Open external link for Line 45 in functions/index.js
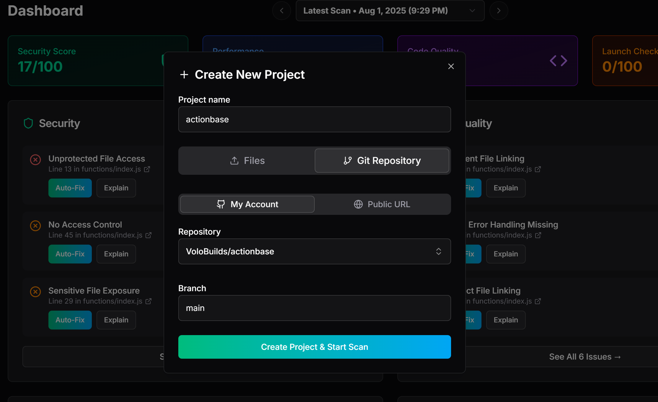Viewport: 658px width, 402px height. tap(148, 235)
